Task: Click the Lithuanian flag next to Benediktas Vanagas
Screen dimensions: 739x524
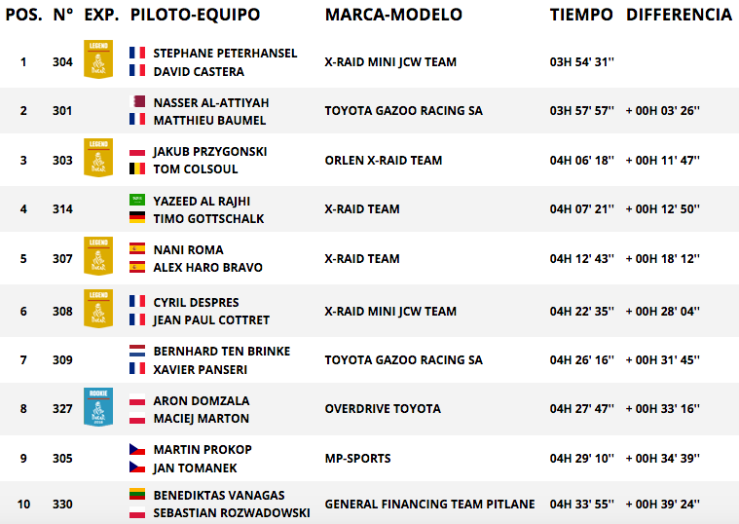Action: [137, 494]
